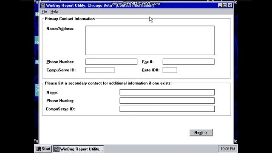272x153 pixels.
Task: Close the WinBug Report Utility window
Action: [230, 6]
